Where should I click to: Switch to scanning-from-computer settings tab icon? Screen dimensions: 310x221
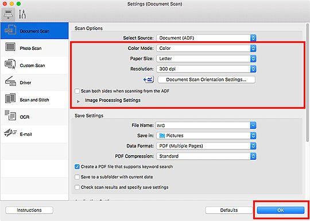point(8,14)
